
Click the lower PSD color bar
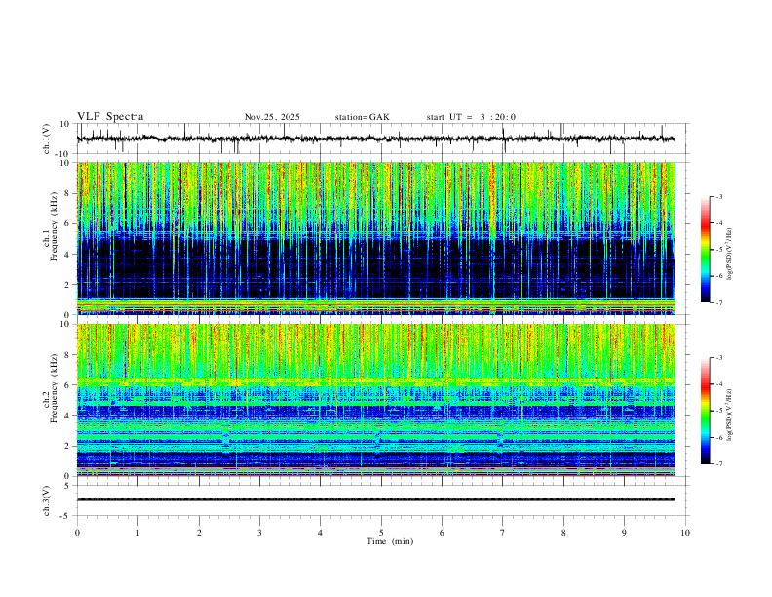coord(706,411)
